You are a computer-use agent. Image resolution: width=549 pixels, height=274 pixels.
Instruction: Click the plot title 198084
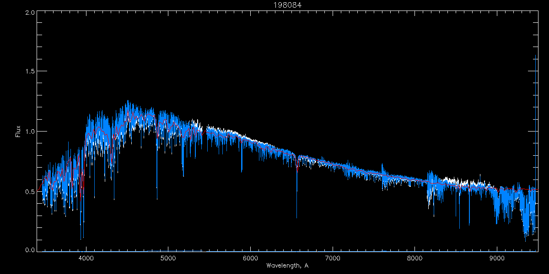click(x=287, y=5)
